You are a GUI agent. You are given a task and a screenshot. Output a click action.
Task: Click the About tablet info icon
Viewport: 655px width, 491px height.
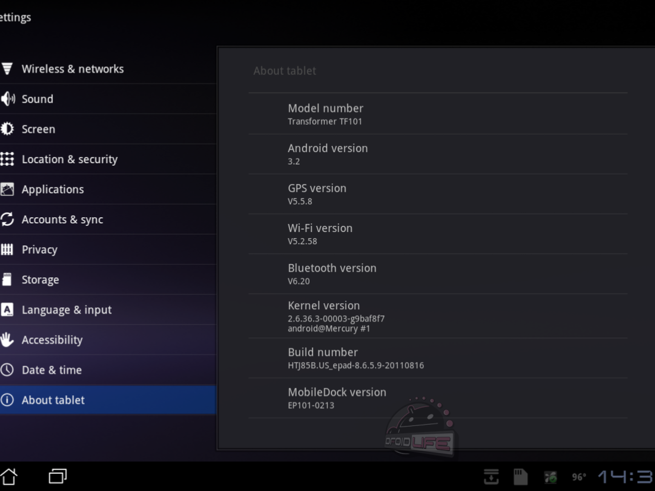[x=7, y=400]
